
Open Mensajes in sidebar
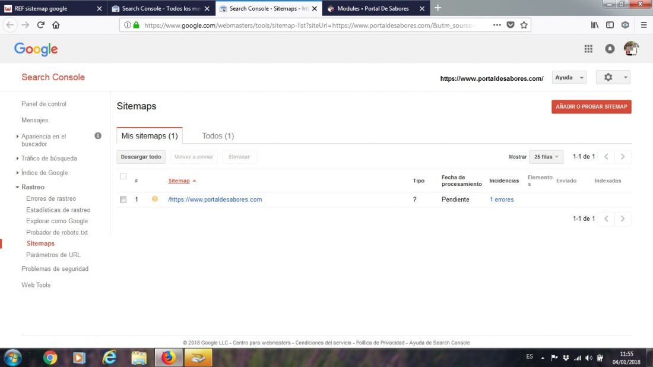tap(34, 120)
